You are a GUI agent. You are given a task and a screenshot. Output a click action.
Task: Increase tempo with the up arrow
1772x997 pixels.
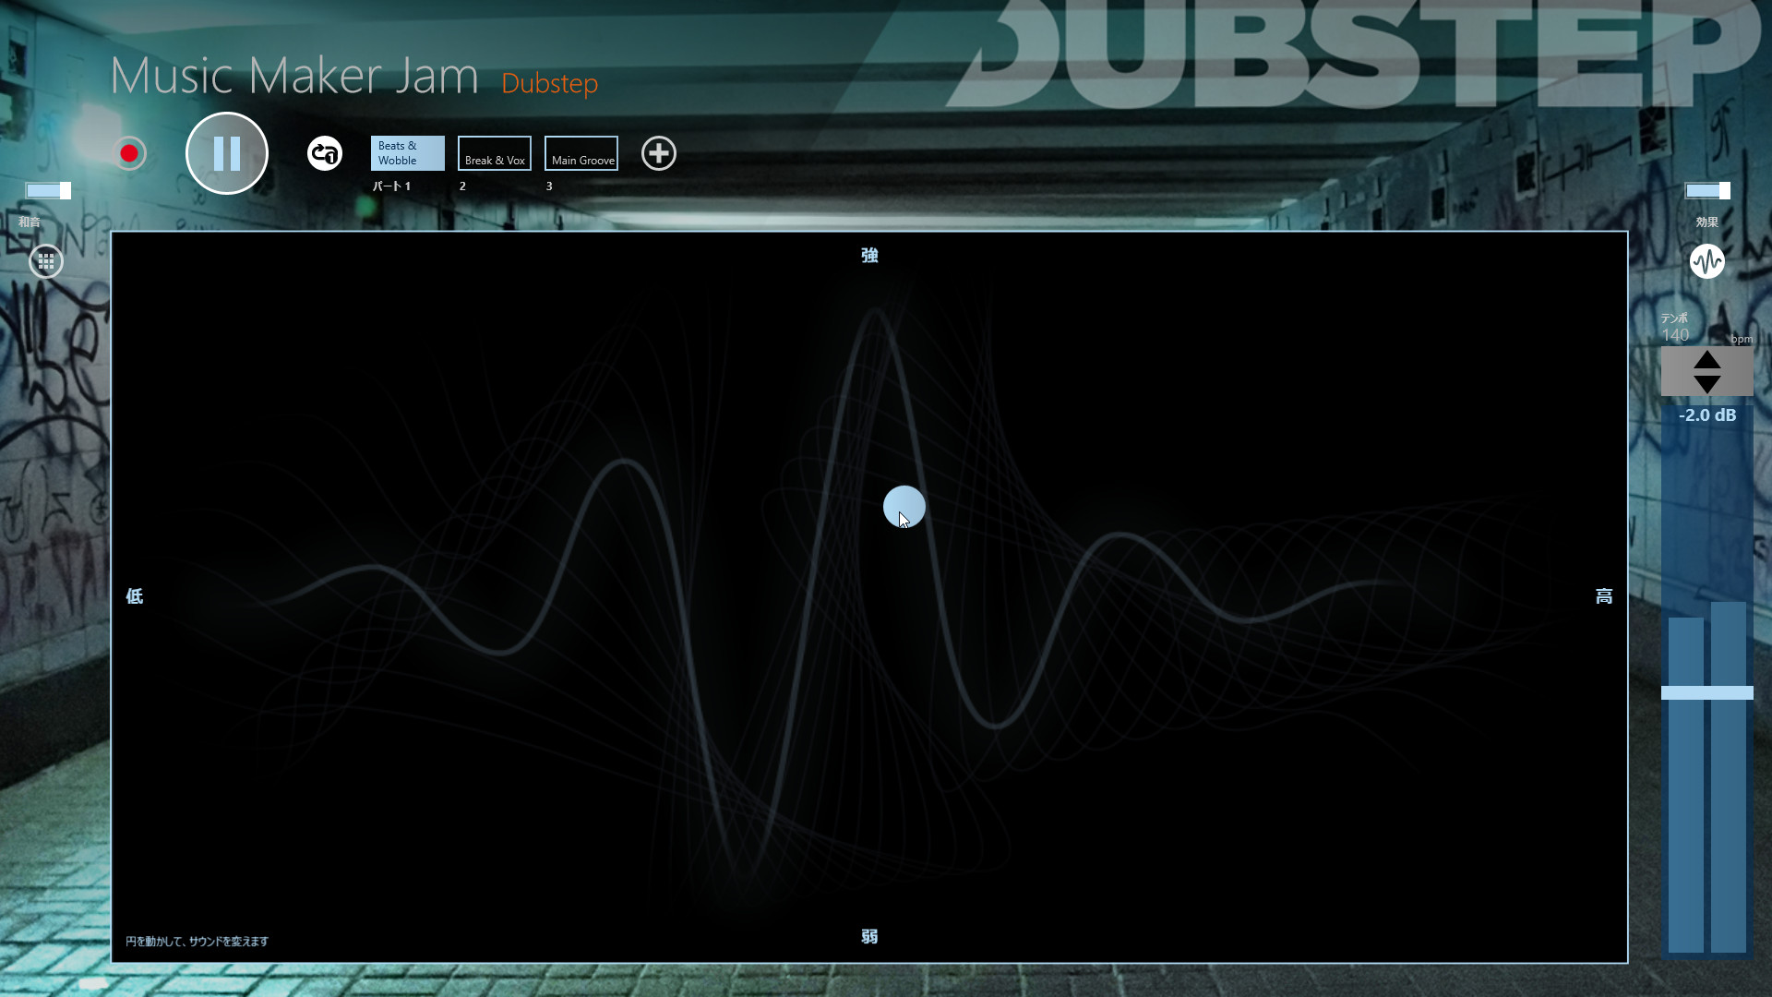pos(1707,360)
